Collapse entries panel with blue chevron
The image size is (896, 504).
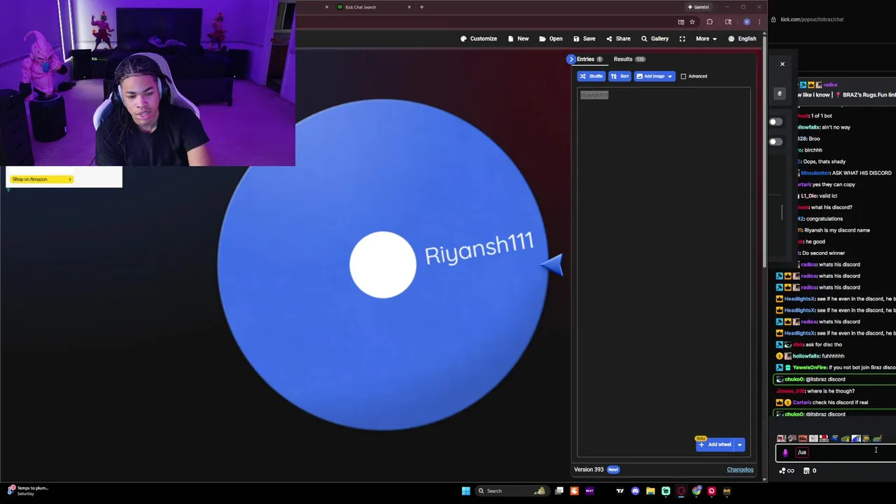pyautogui.click(x=571, y=59)
